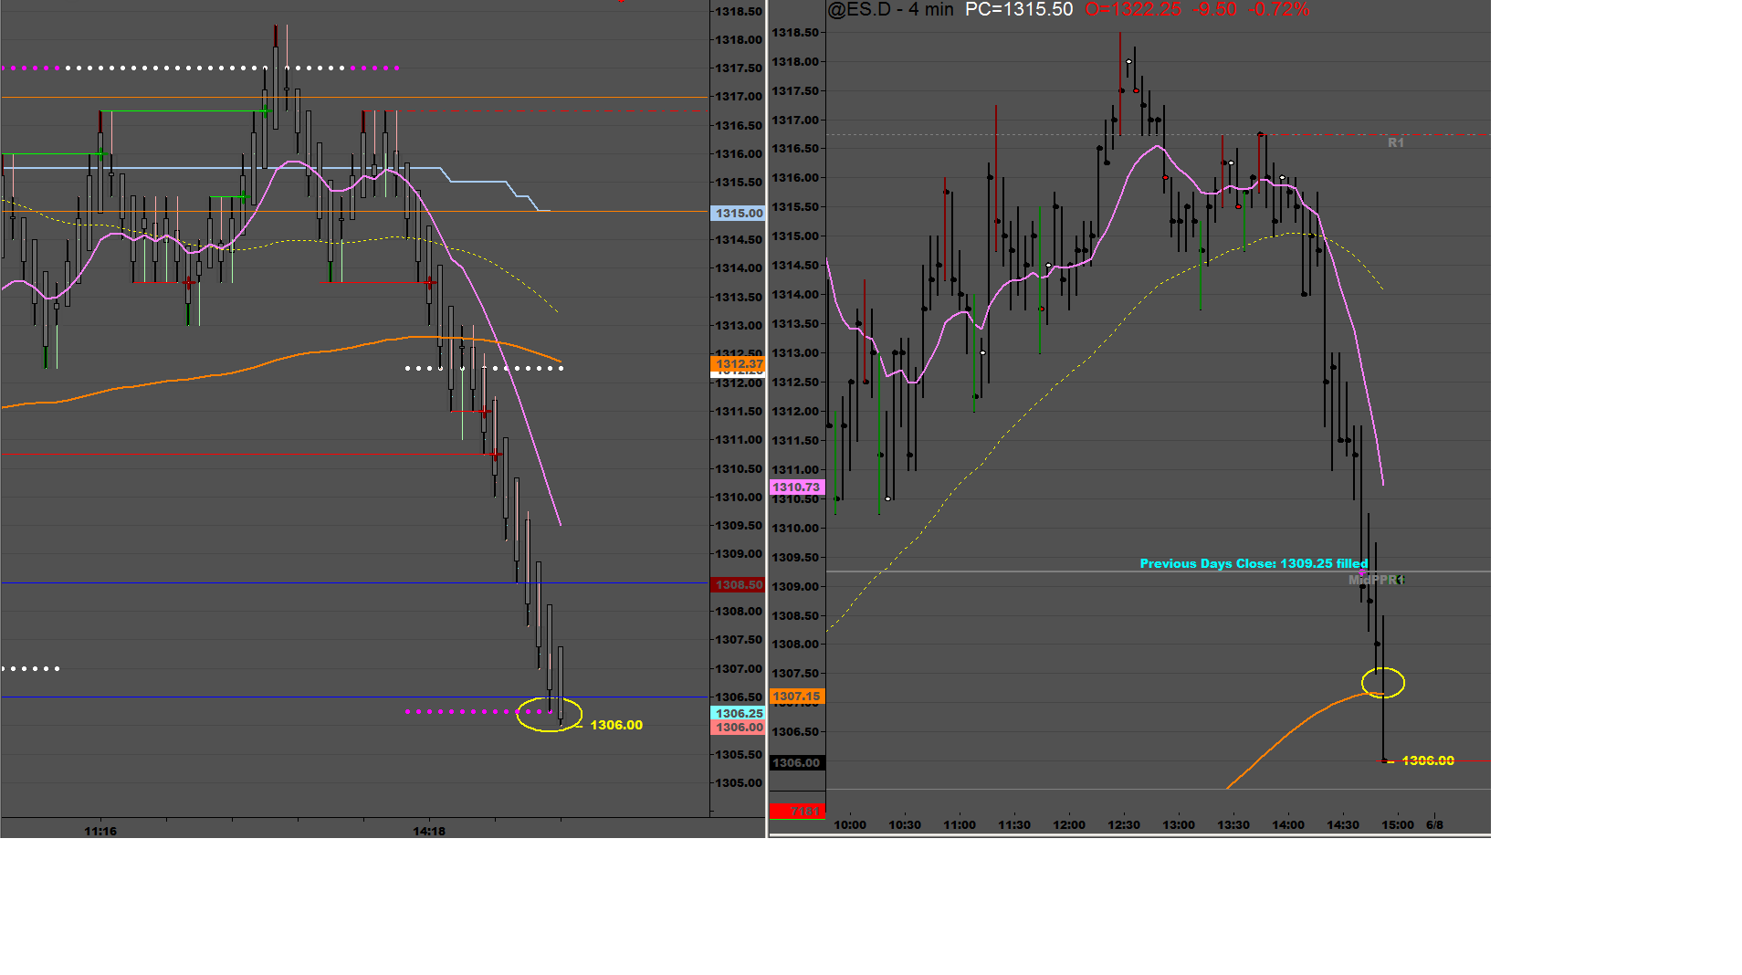This screenshot has height=975, width=1742.
Task: Click Previous Days Close: 1309.25 filled annotation
Action: click(x=1254, y=564)
